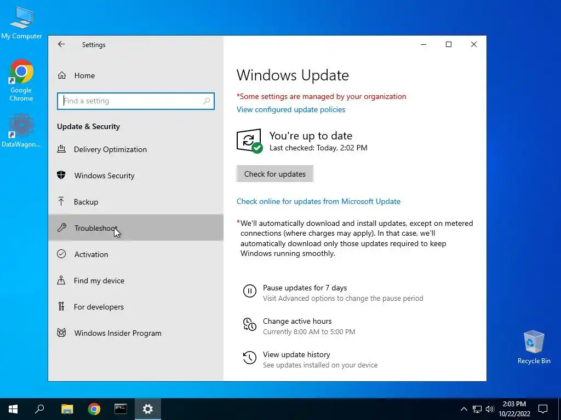Click 'You're up to date' status text
This screenshot has width=561, height=420.
click(311, 136)
